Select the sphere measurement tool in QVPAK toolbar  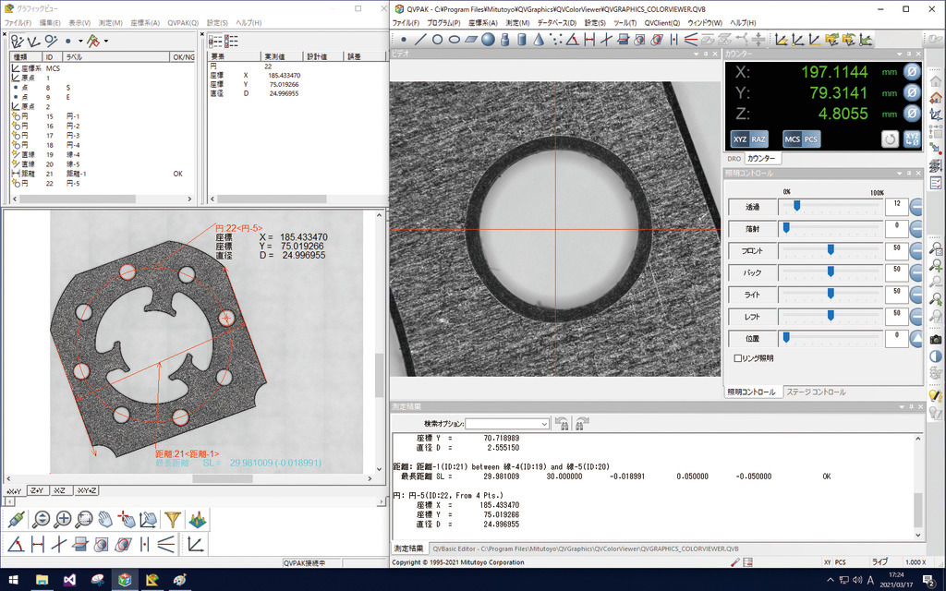tap(488, 39)
